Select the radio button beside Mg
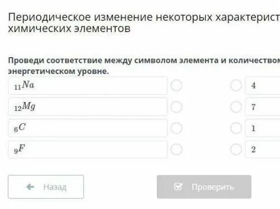 point(176,107)
